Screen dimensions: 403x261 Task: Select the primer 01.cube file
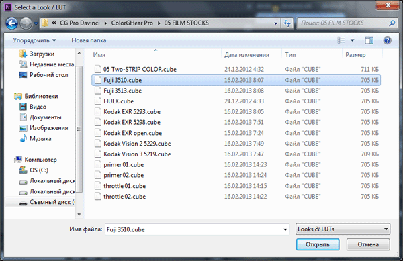[236, 165]
